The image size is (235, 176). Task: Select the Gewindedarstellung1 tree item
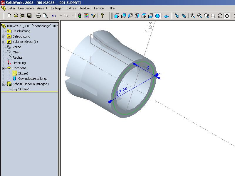(x=33, y=79)
